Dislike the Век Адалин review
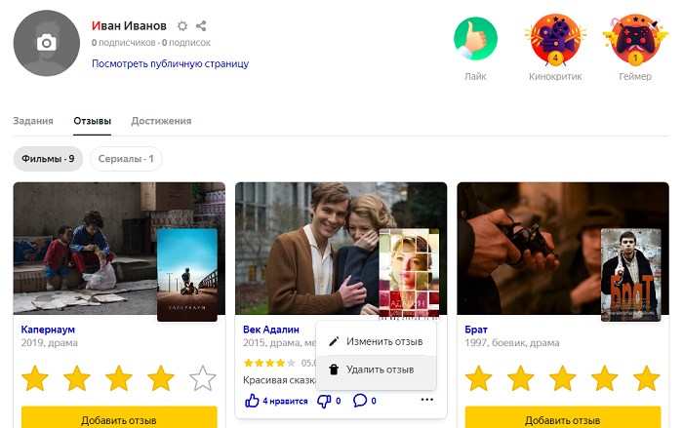Image resolution: width=683 pixels, height=428 pixels. (324, 401)
